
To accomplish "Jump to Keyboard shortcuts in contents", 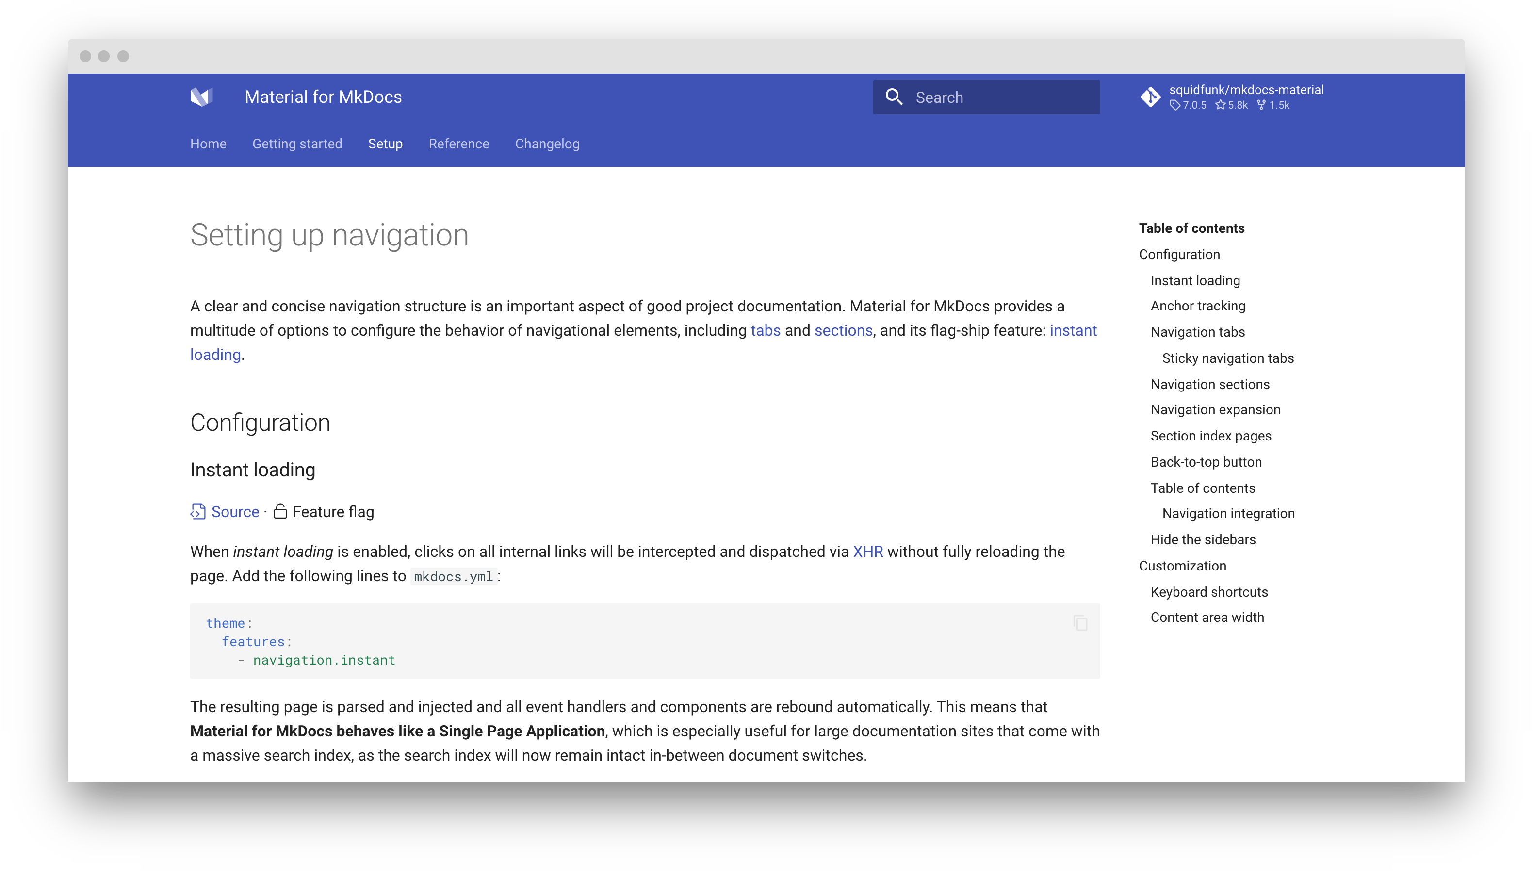I will click(1209, 592).
